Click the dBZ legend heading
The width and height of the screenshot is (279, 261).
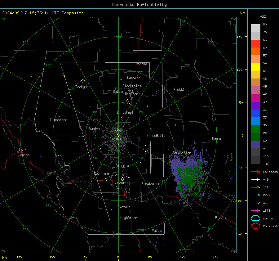[263, 16]
